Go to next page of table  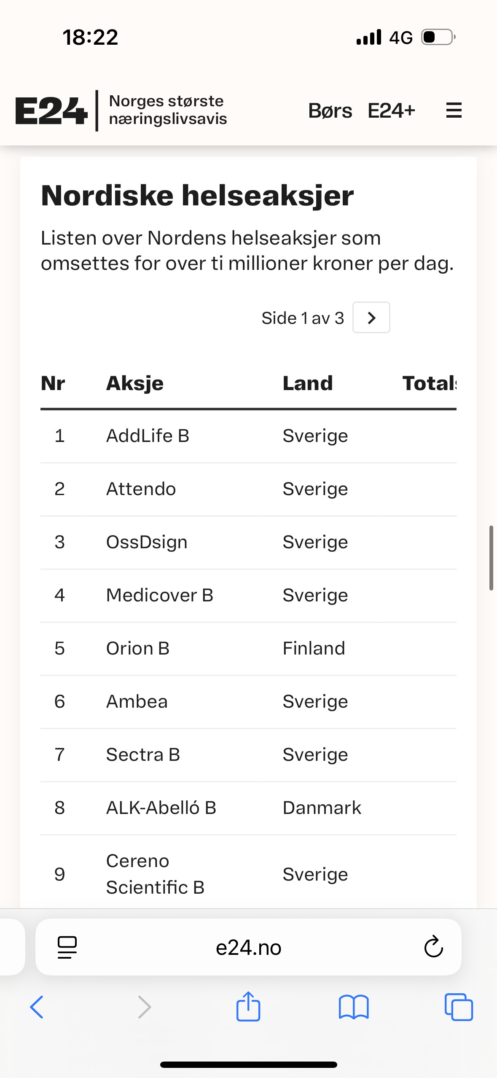pyautogui.click(x=371, y=318)
